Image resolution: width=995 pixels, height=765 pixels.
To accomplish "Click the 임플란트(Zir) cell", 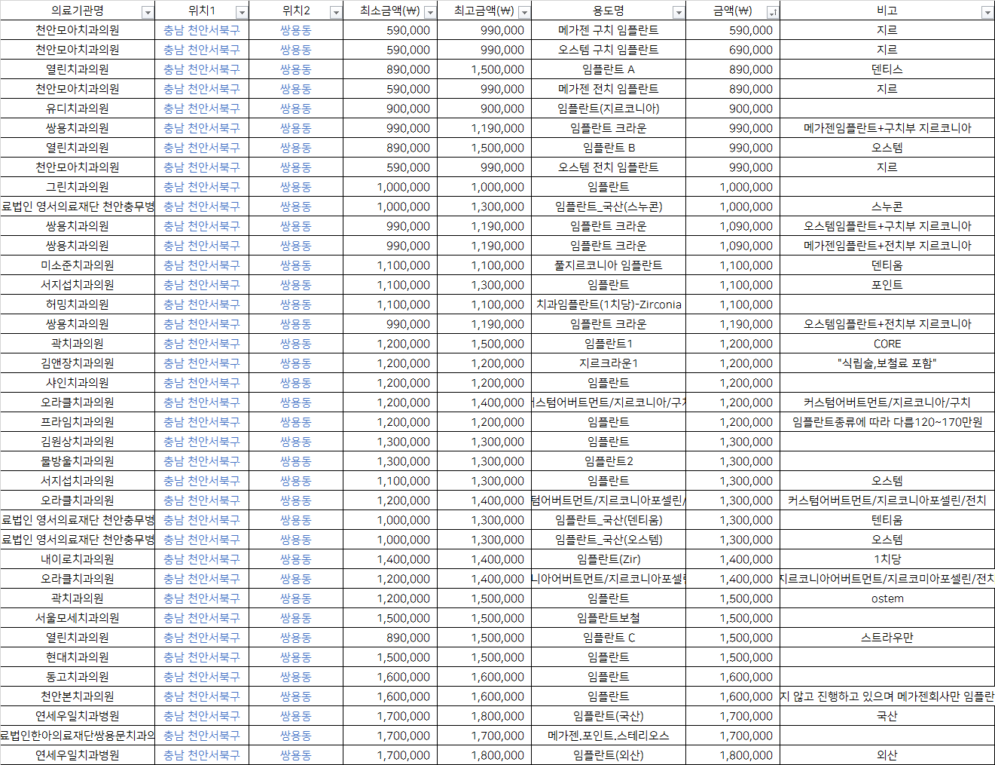I will [x=609, y=559].
